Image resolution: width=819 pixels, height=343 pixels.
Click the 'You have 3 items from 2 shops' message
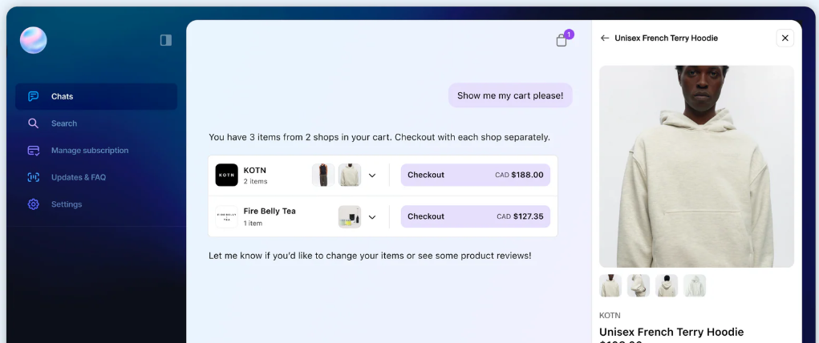coord(379,137)
